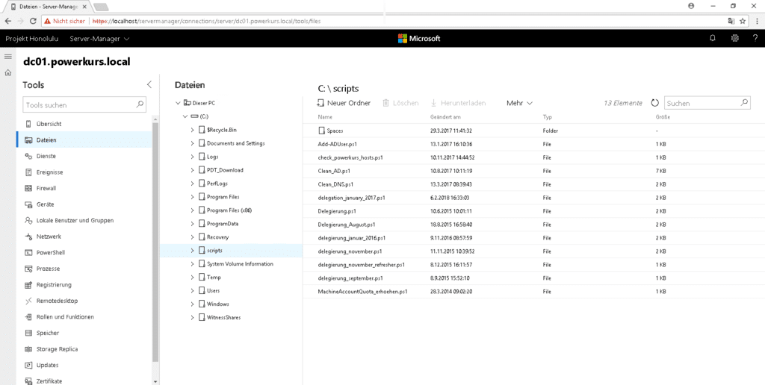The image size is (765, 385).
Task: Expand the scripts folder node
Action: 192,251
